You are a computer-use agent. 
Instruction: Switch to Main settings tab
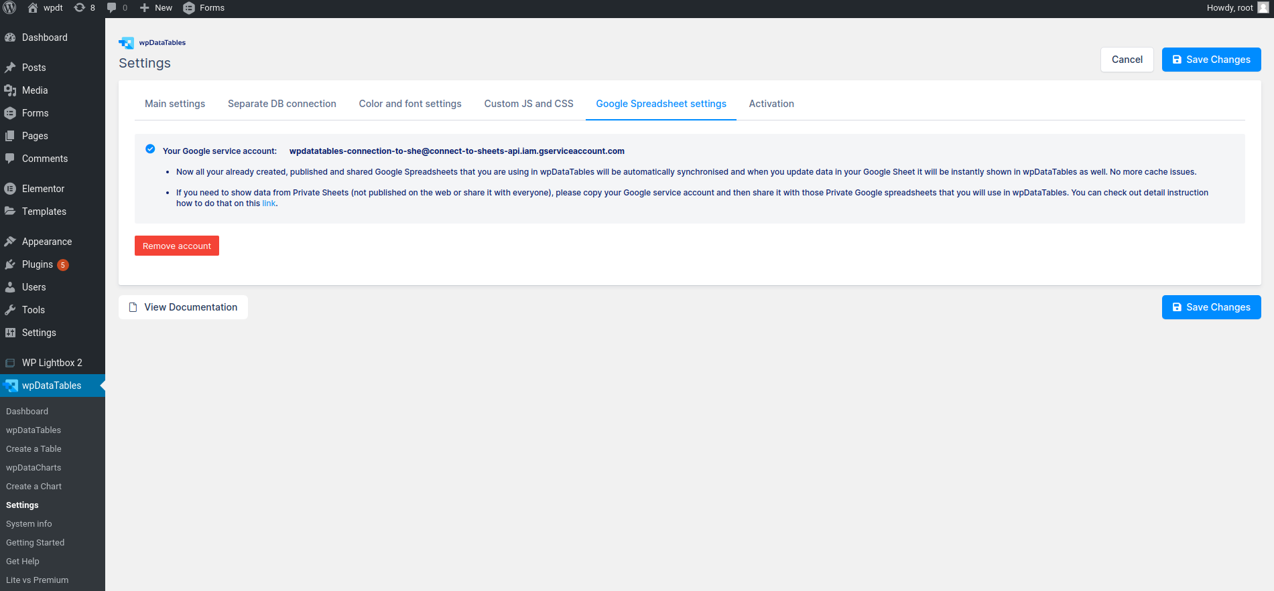click(x=175, y=104)
